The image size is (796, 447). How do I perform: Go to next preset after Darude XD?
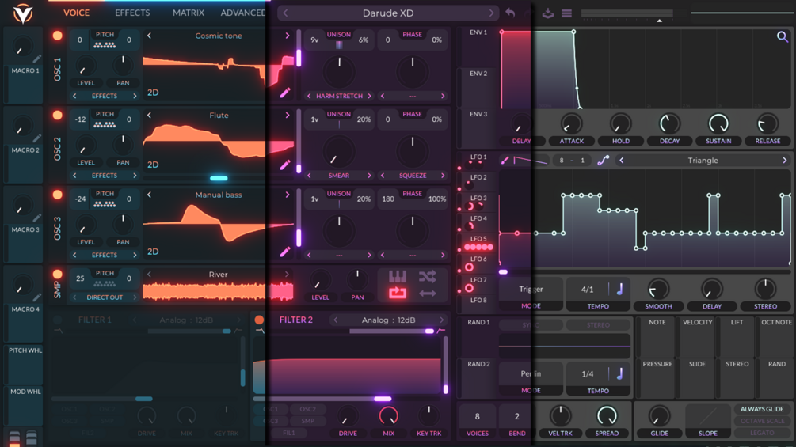[491, 13]
